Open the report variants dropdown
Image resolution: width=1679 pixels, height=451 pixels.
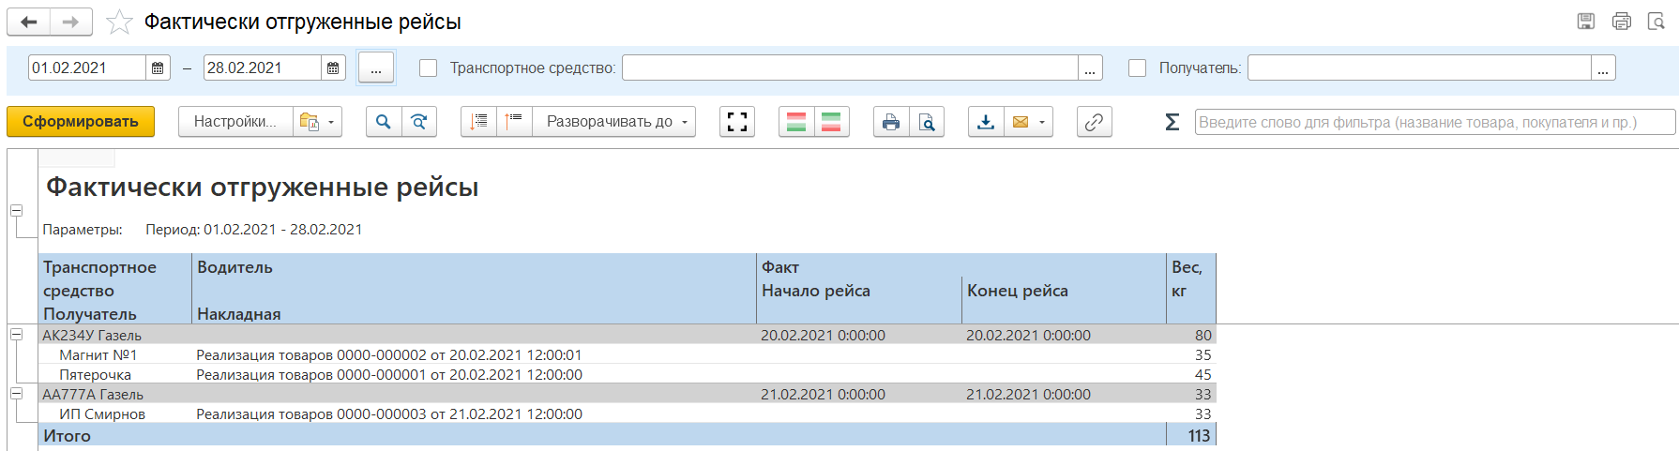[x=317, y=122]
